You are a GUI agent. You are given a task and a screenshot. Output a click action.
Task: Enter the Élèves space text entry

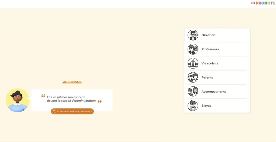(206, 106)
